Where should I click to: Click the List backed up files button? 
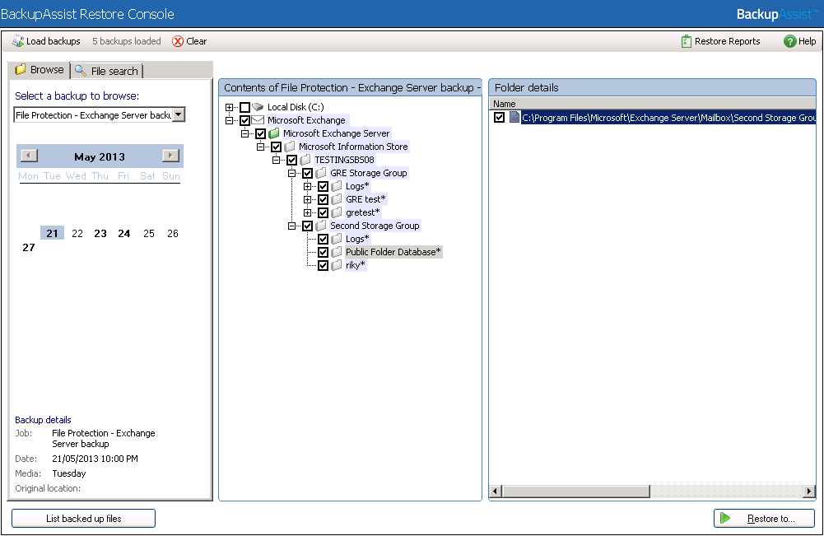click(84, 518)
